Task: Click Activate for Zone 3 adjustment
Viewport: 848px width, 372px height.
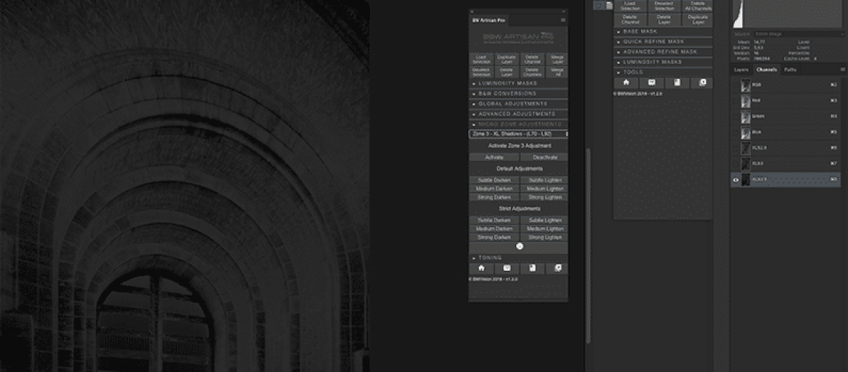Action: coord(495,157)
